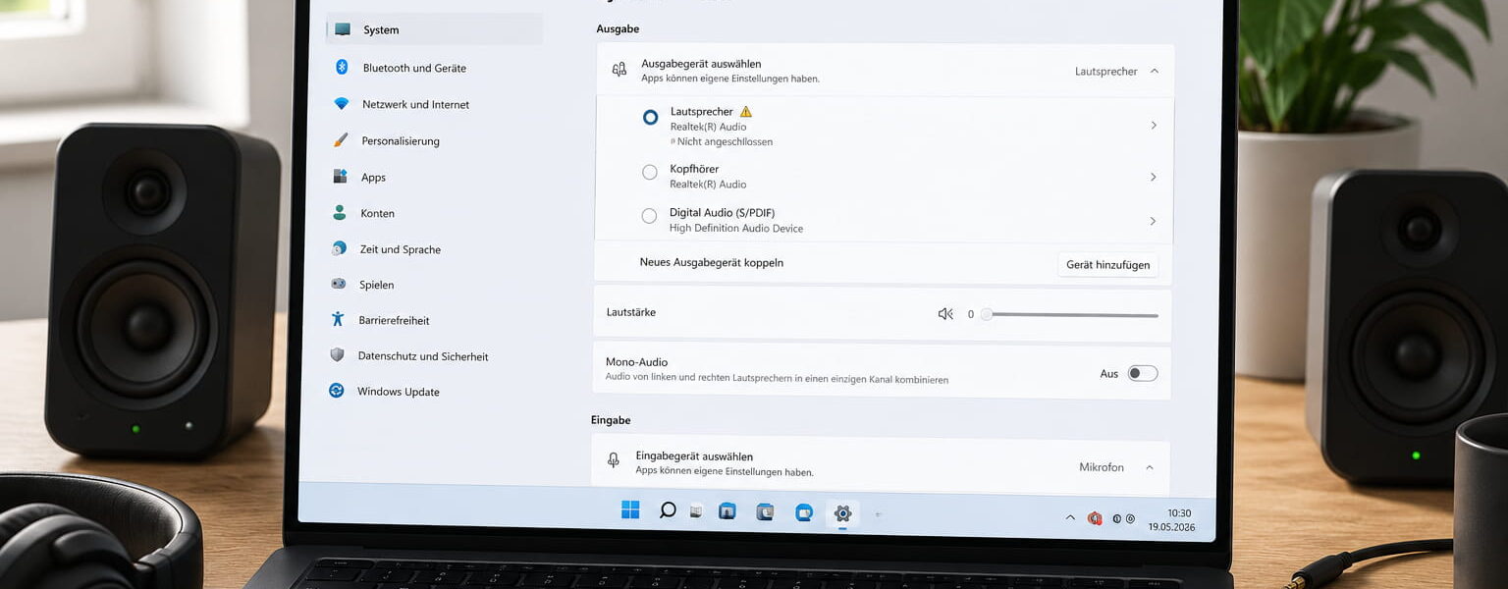The height and width of the screenshot is (589, 1508).
Task: Click the Gerät hinzufügen button
Action: pos(1107,265)
